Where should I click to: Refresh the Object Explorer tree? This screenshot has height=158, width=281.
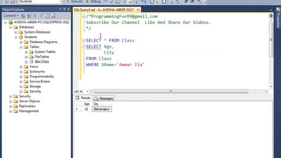point(47,16)
